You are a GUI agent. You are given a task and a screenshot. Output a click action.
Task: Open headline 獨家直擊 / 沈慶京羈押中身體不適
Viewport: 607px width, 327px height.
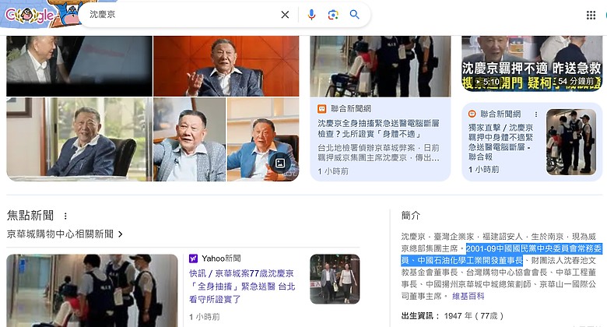pyautogui.click(x=501, y=142)
